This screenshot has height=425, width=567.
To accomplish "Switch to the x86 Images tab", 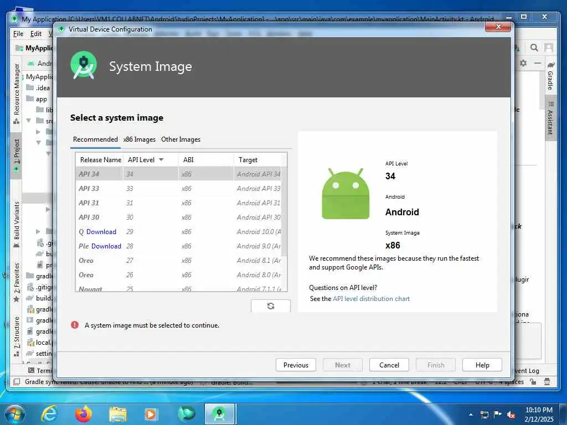I will coord(139,139).
